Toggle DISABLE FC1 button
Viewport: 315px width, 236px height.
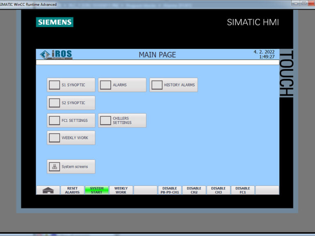pos(243,190)
